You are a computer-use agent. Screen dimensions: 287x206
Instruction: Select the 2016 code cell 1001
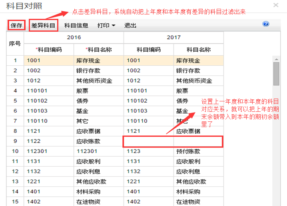pos(49,61)
